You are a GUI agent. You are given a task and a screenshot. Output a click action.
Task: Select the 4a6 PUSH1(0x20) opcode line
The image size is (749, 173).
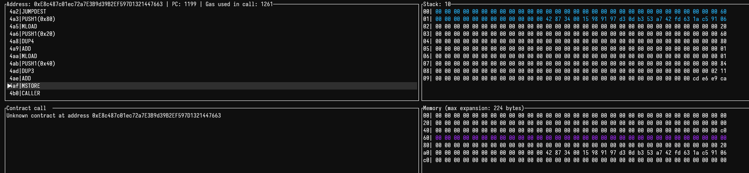point(32,34)
